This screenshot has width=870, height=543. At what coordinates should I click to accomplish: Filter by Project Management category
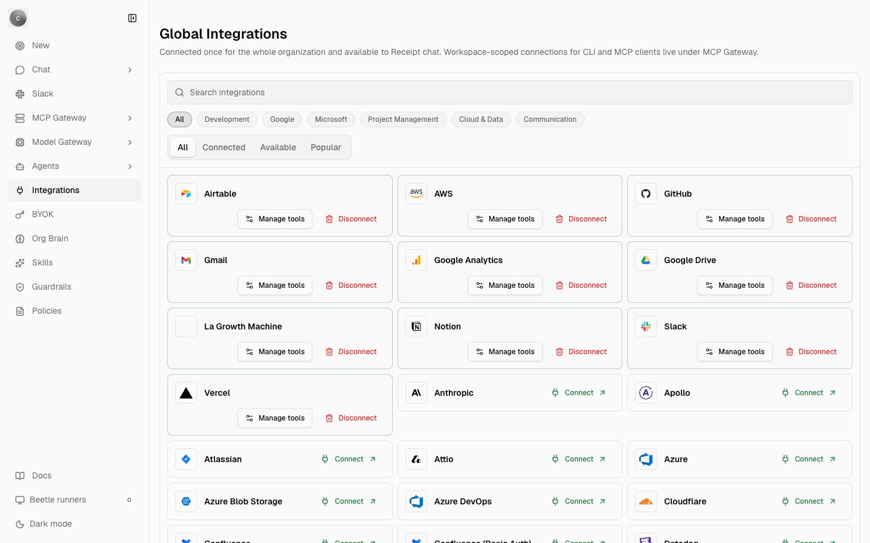pos(403,119)
